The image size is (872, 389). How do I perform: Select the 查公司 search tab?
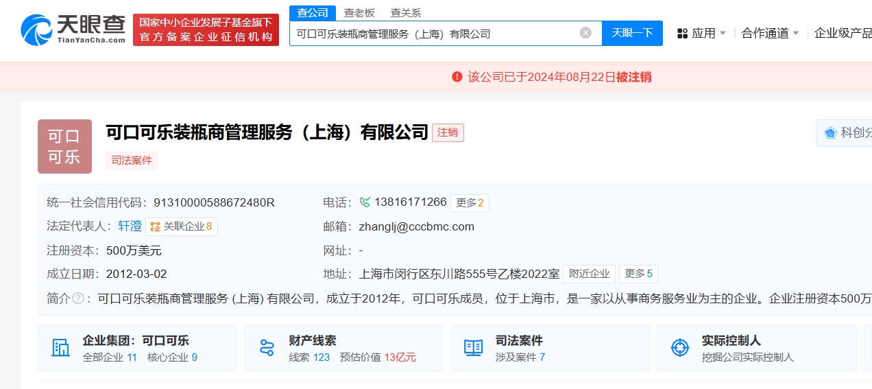coord(313,12)
